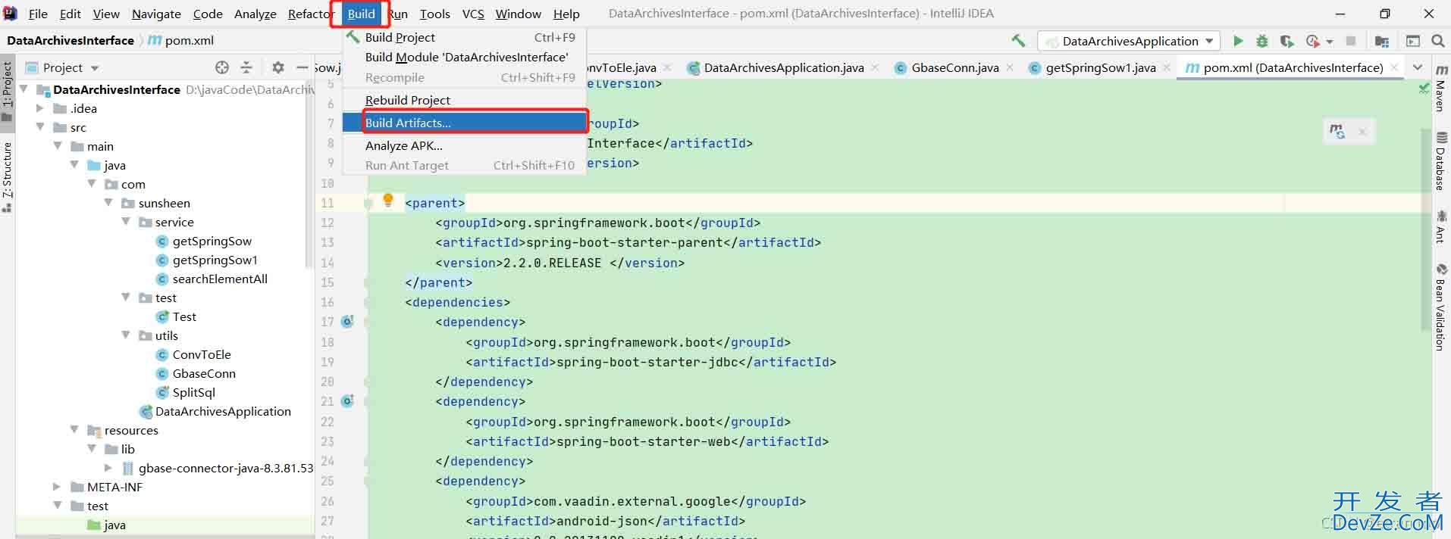Viewport: 1451px width, 539px height.
Task: Collapse the sunsheen package
Action: 108,203
